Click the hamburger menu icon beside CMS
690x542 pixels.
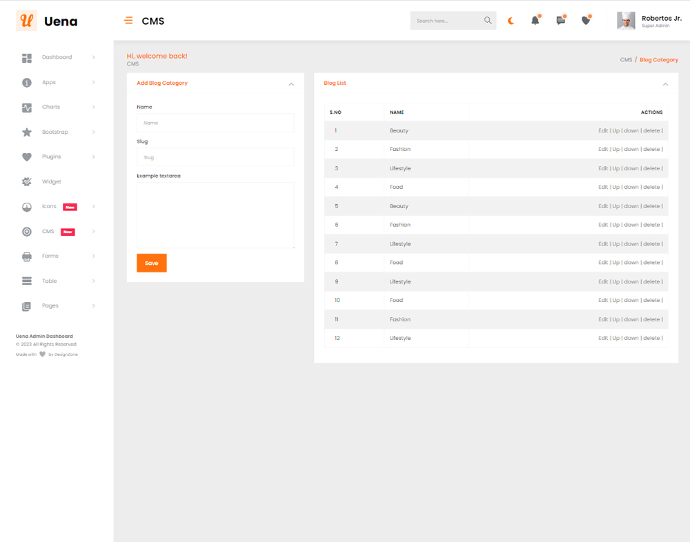(128, 21)
